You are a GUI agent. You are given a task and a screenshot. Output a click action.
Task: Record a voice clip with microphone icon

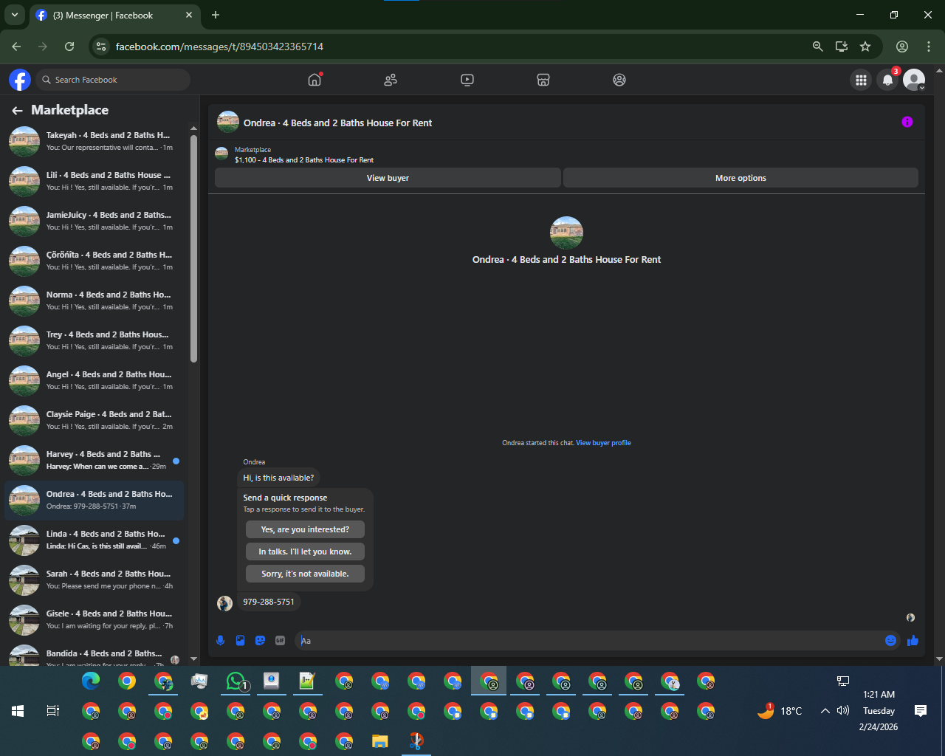coord(220,641)
